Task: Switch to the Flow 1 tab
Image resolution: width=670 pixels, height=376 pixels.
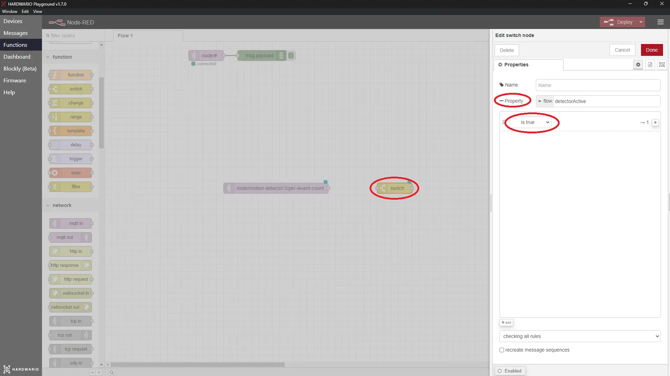Action: point(148,36)
